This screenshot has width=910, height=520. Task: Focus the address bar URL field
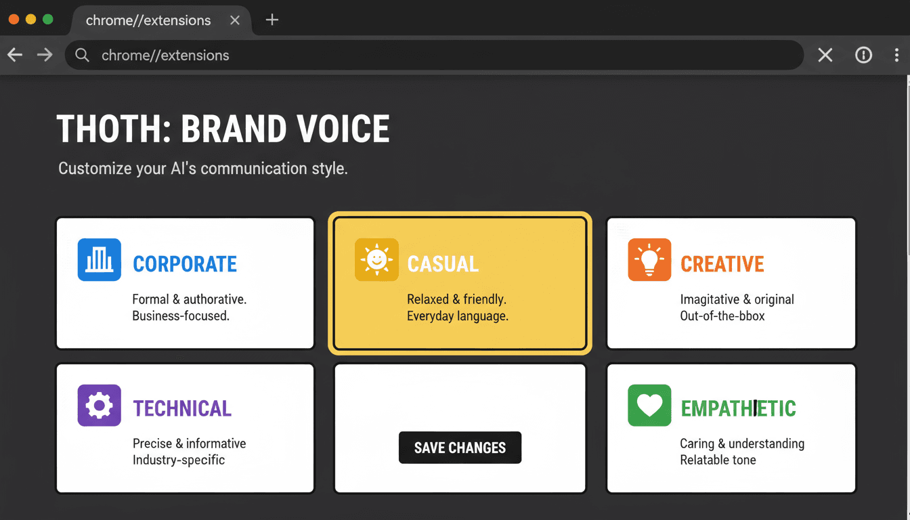433,56
